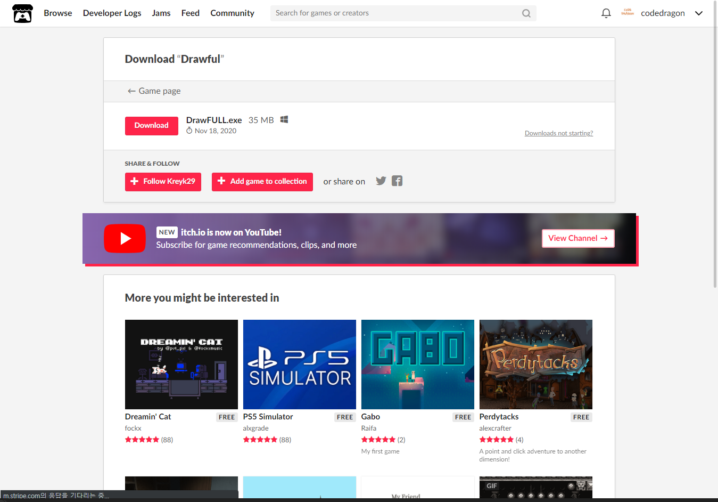Open the Downloads not starting help link
718x502 pixels.
(x=559, y=133)
